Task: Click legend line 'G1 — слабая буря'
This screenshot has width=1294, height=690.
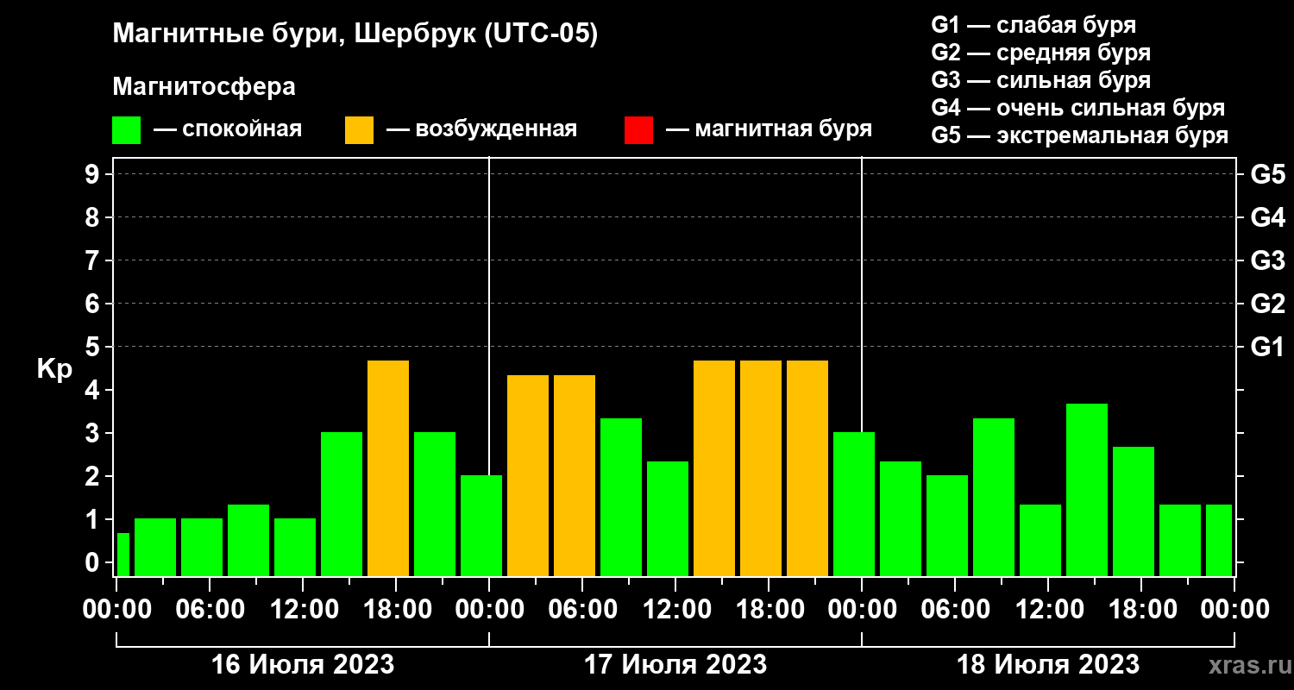Action: pos(1033,25)
